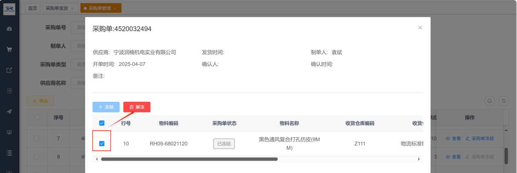Open the shopping cart sidebar icon
Screen dimensions: 517x173
9,49
